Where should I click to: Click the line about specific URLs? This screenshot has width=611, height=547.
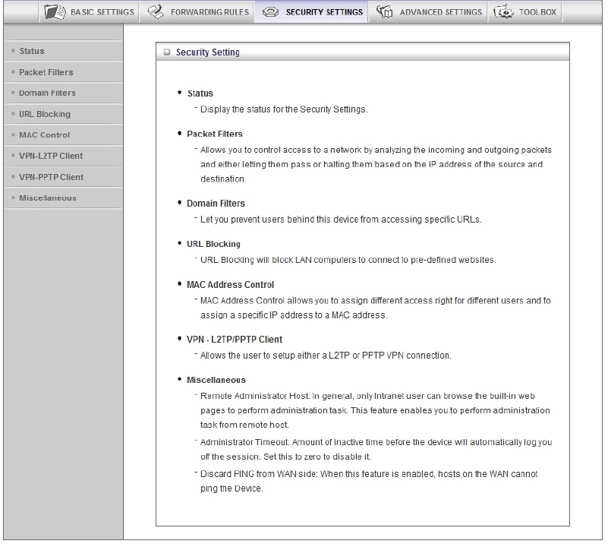[x=341, y=220]
